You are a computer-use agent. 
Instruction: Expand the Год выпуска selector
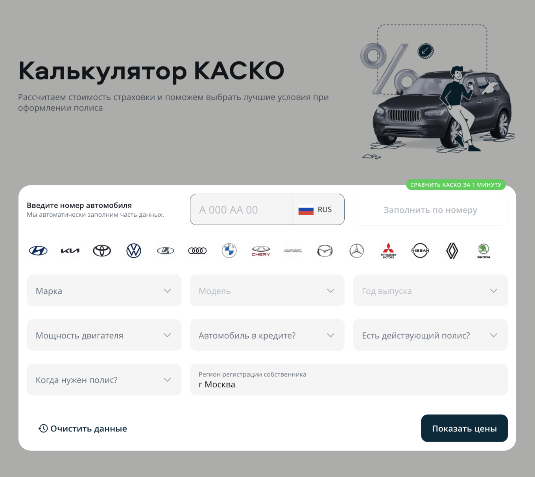[x=430, y=291]
